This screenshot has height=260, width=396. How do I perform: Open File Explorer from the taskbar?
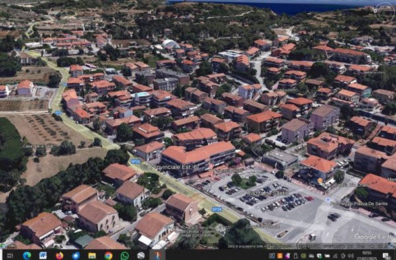(92, 255)
